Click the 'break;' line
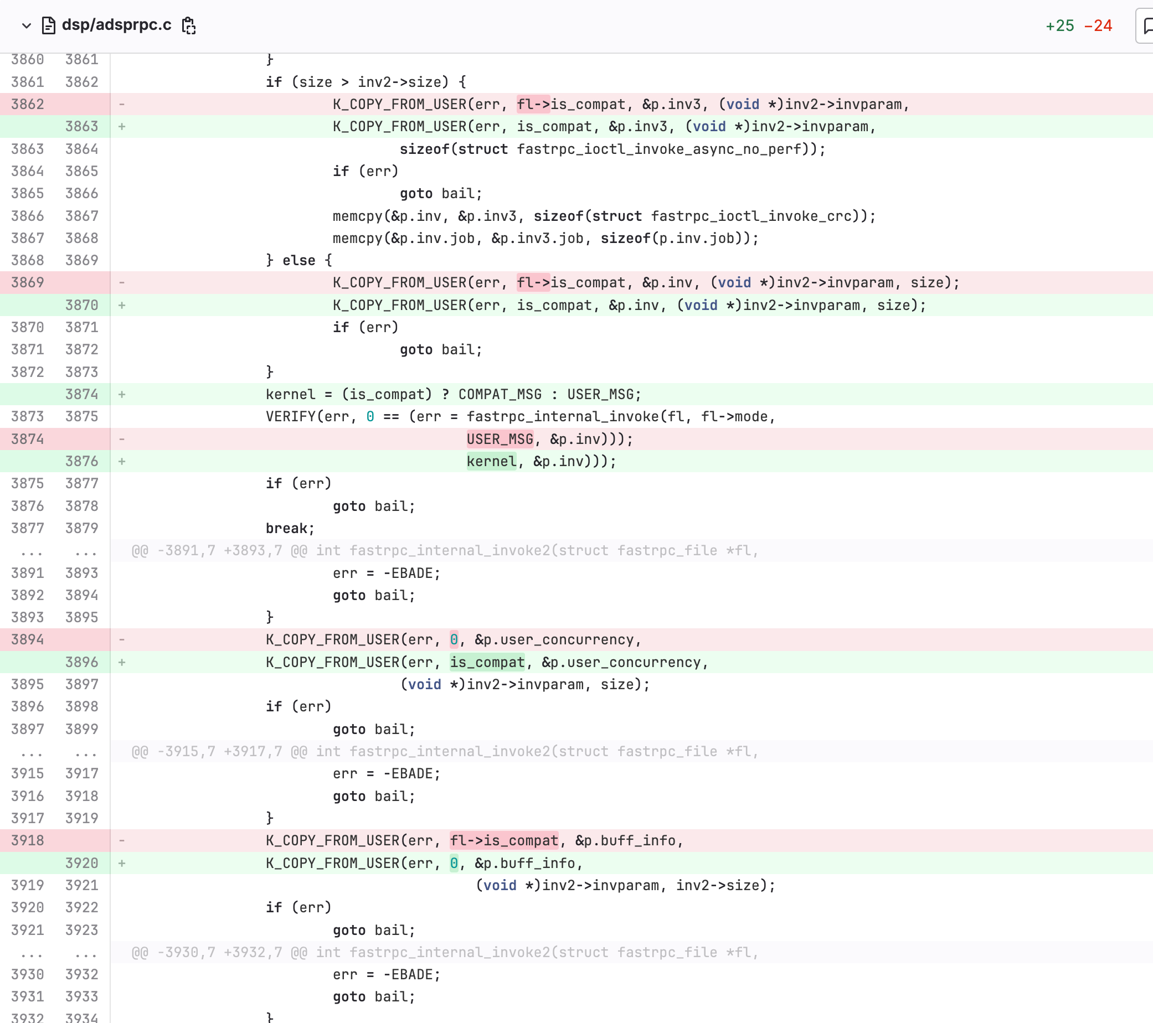This screenshot has width=1153, height=1023. [290, 529]
